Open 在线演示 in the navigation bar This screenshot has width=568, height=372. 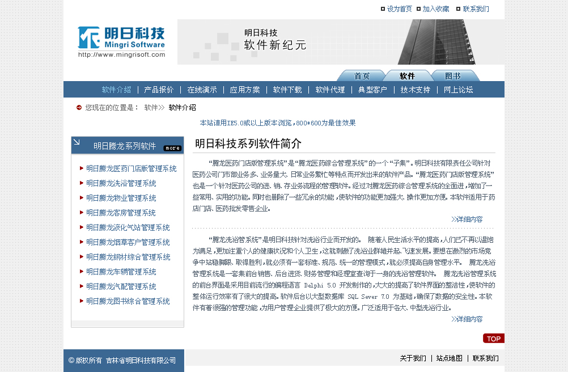[202, 90]
